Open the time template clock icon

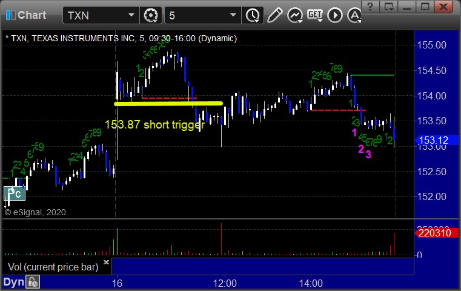252,15
